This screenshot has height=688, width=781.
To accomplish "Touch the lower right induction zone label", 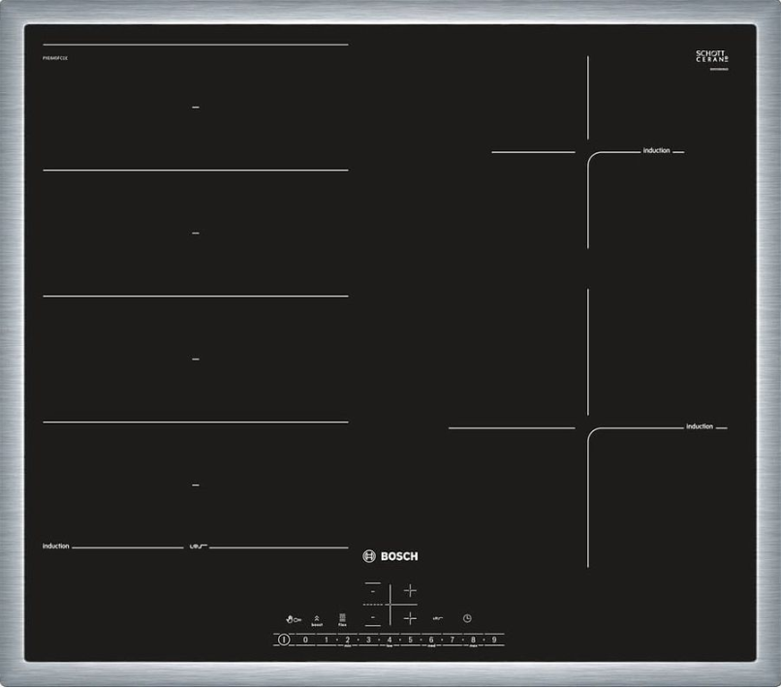I will [x=699, y=426].
